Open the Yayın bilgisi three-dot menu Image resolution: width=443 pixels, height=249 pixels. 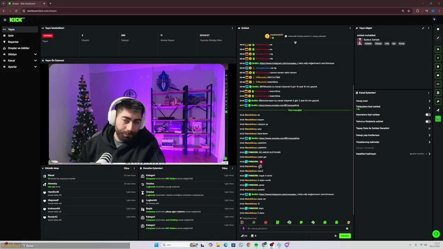click(x=428, y=28)
